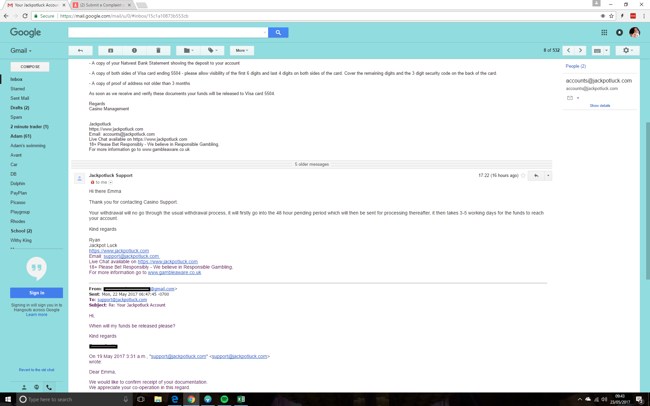Screen dimensions: 650x406
Task: Open the School (2) label
Action: tap(21, 231)
